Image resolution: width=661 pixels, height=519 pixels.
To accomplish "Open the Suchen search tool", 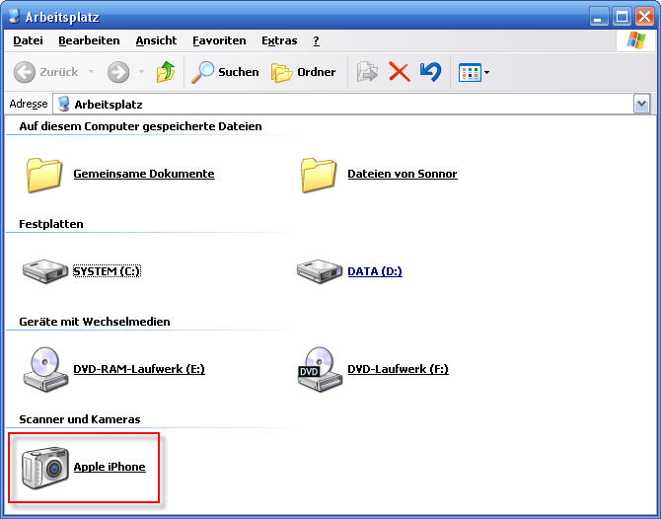I will coord(225,72).
